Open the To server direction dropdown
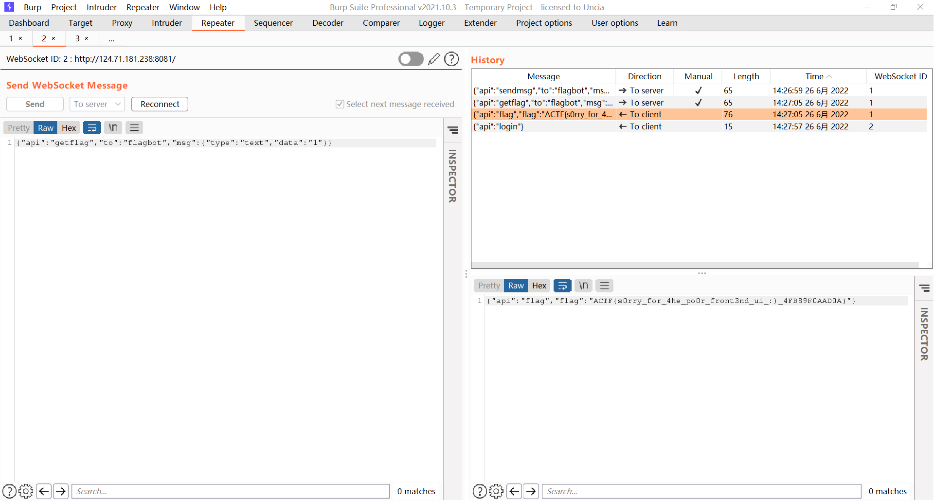 tap(97, 104)
